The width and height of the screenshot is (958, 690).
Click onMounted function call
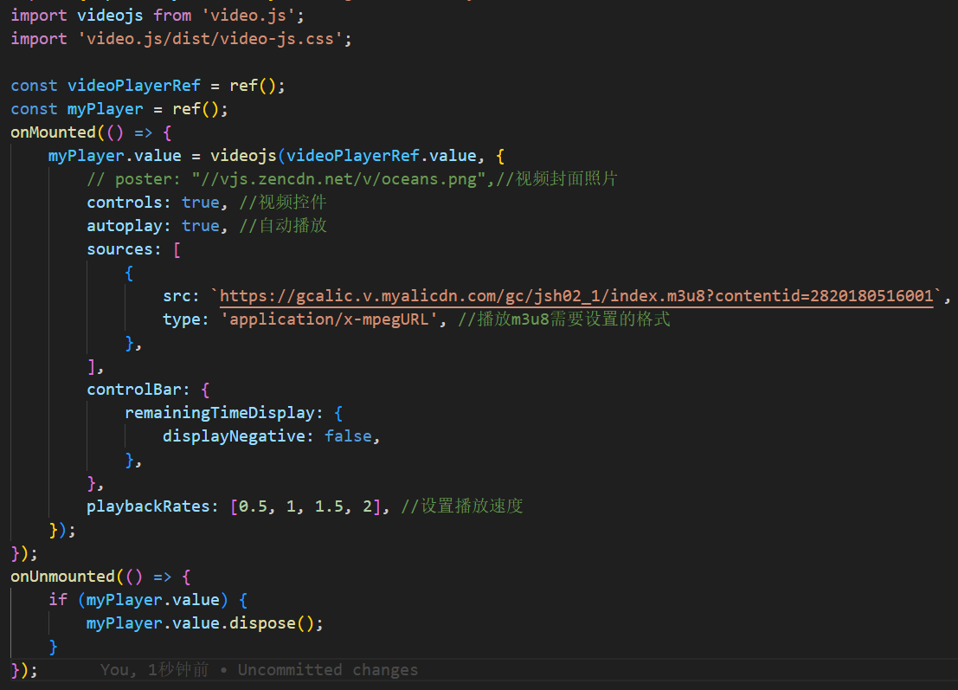coord(53,132)
